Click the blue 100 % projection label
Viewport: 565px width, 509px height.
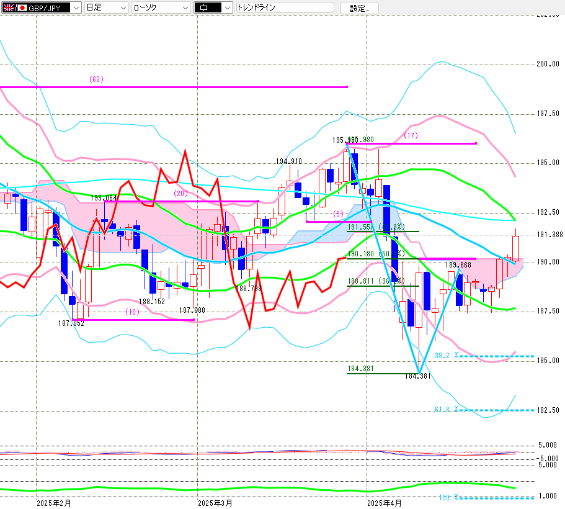448,498
